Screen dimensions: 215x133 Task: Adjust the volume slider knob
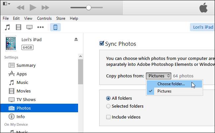click(88, 7)
